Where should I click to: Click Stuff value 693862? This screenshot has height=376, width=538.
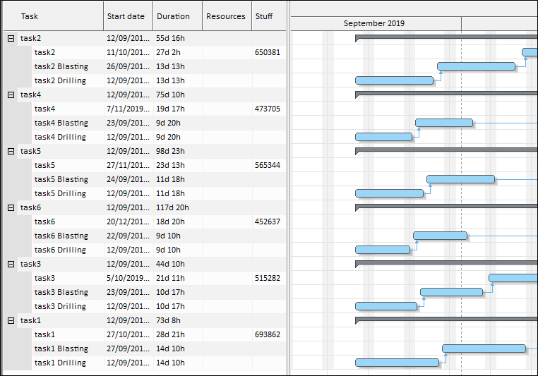click(x=268, y=334)
